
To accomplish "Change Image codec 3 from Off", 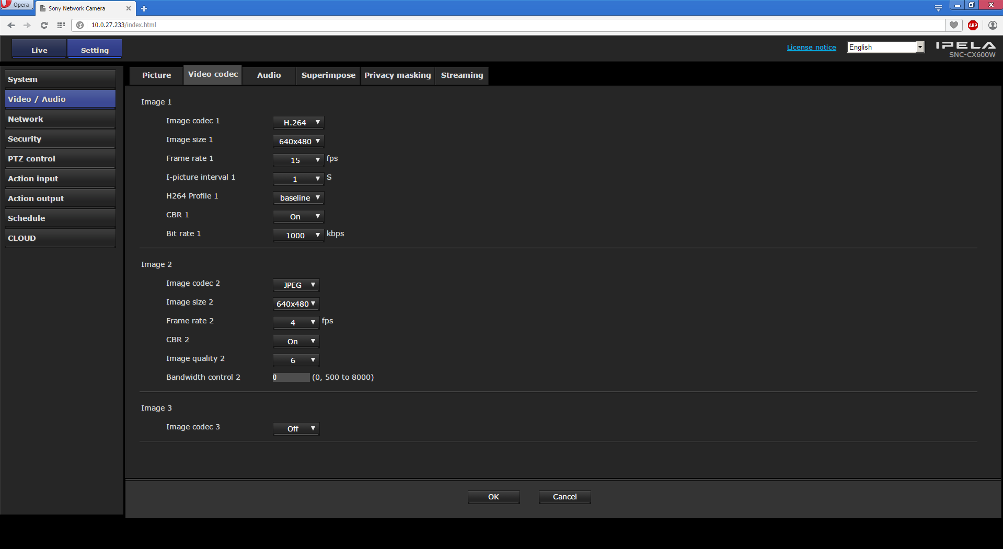I will point(296,429).
